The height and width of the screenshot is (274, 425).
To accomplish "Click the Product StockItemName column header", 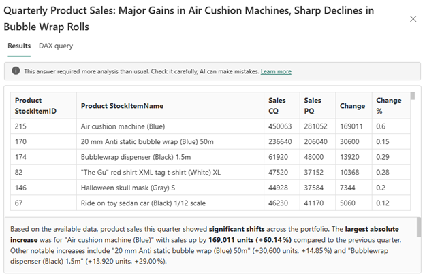I will [123, 105].
